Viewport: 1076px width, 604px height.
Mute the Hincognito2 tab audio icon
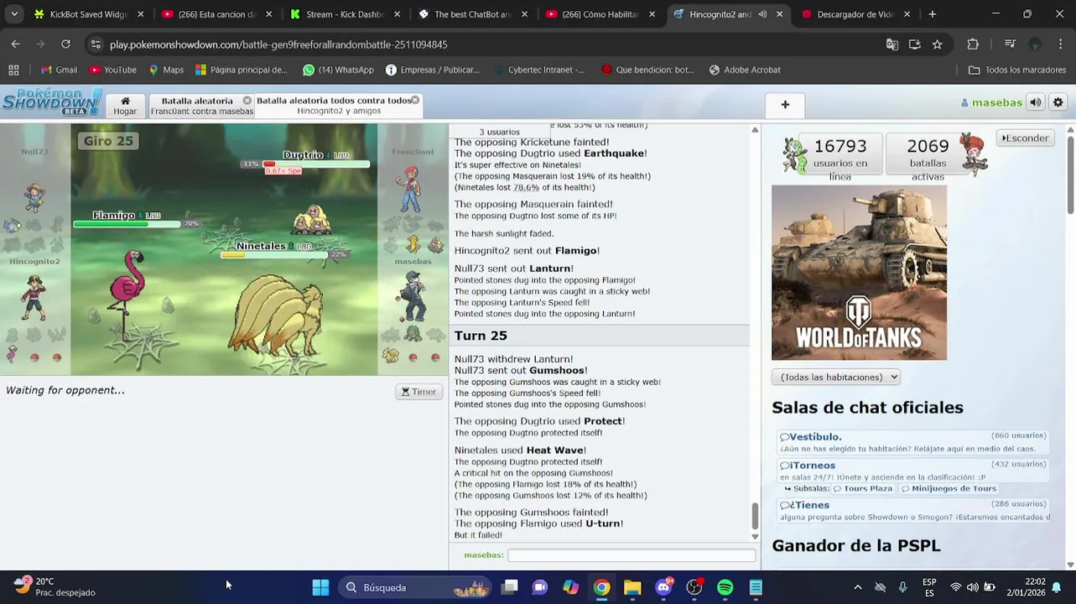(762, 14)
